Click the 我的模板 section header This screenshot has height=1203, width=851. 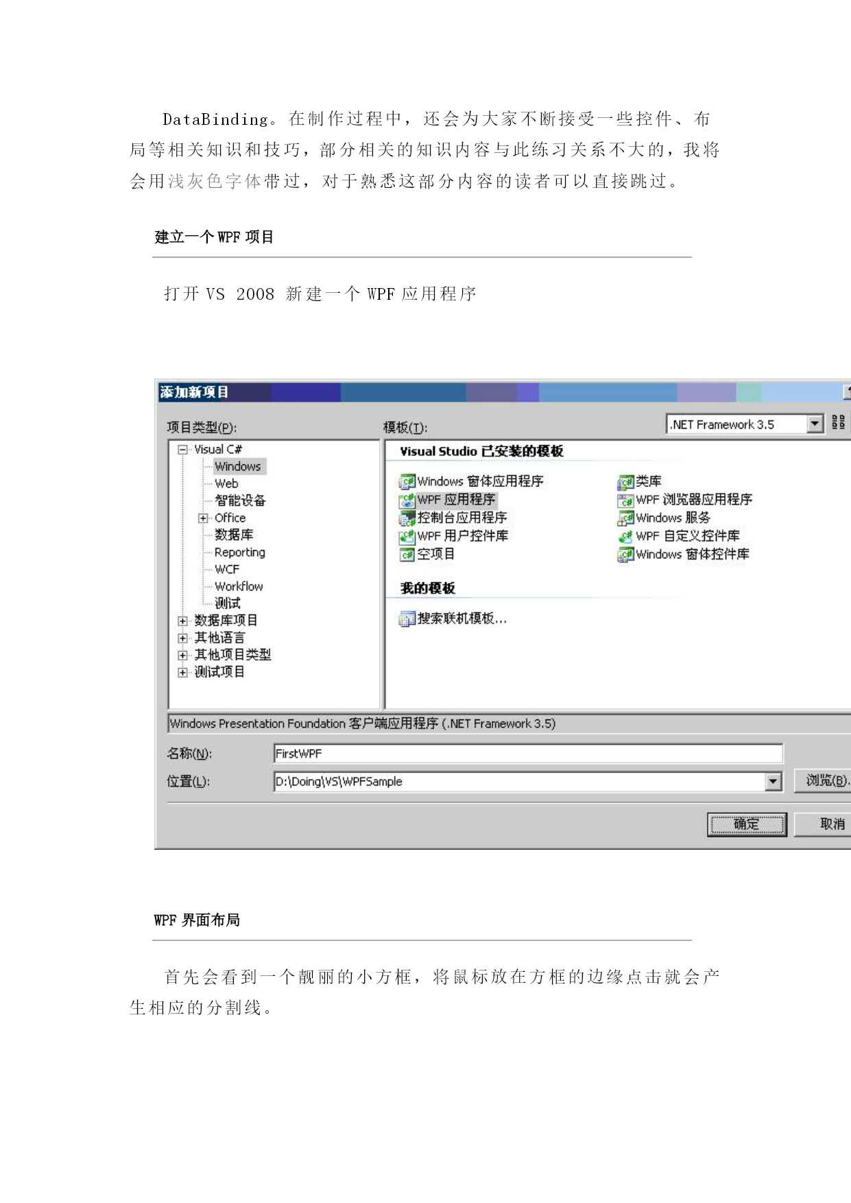point(427,588)
